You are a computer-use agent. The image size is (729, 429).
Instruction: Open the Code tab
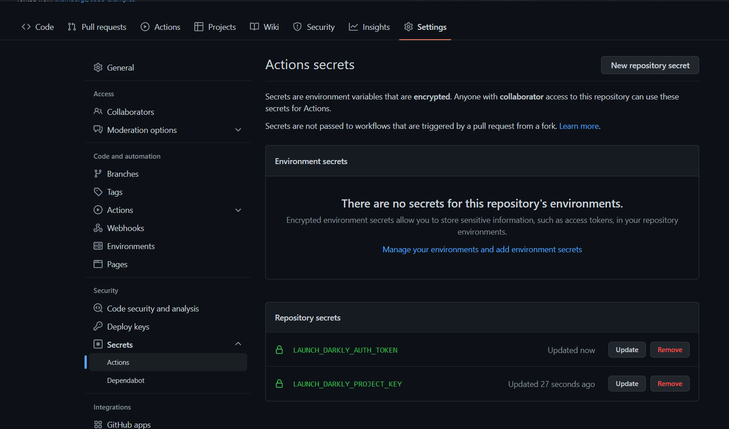[38, 27]
